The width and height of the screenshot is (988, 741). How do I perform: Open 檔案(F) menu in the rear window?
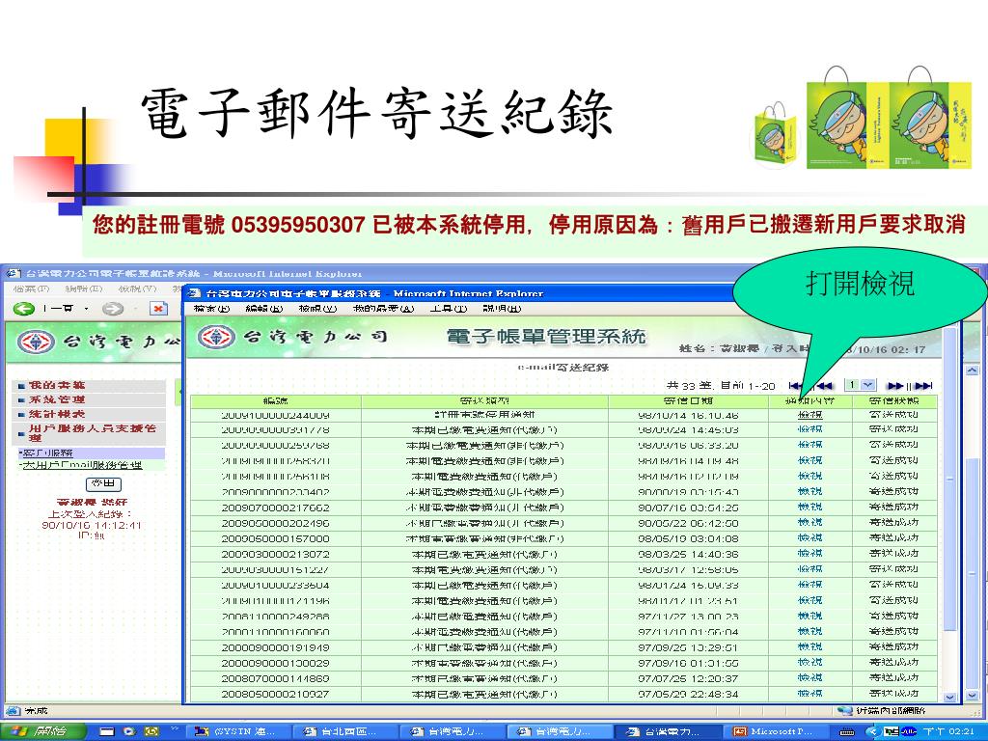coord(32,288)
